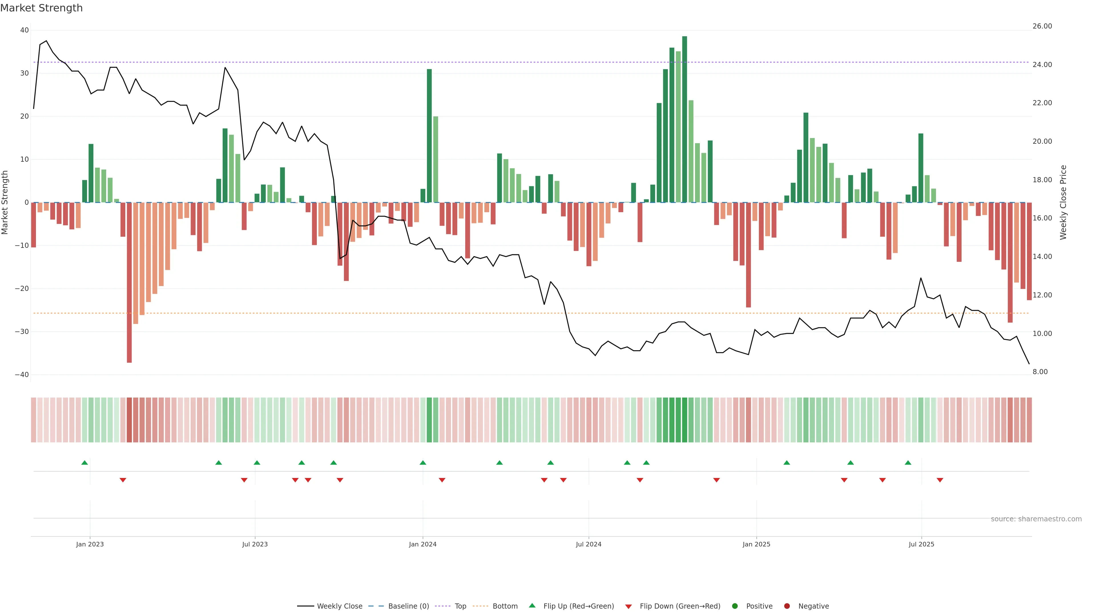Click the Weekly Close Price axis title

point(1063,202)
